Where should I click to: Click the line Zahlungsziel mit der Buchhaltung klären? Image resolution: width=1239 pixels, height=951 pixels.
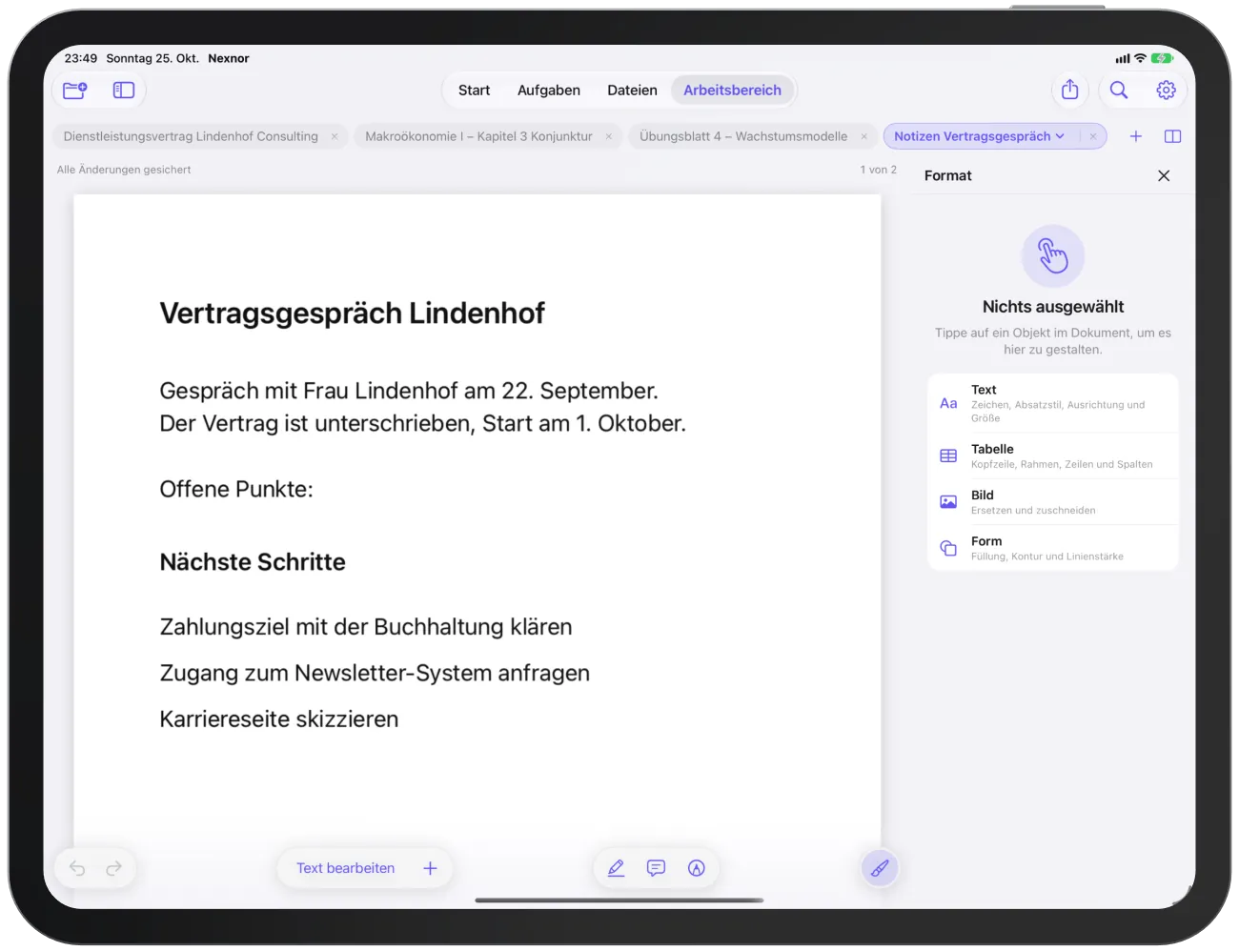pyautogui.click(x=366, y=627)
